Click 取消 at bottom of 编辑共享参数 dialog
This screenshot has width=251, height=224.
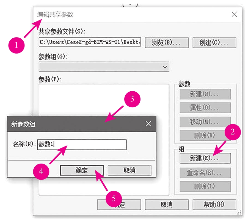click(167, 204)
